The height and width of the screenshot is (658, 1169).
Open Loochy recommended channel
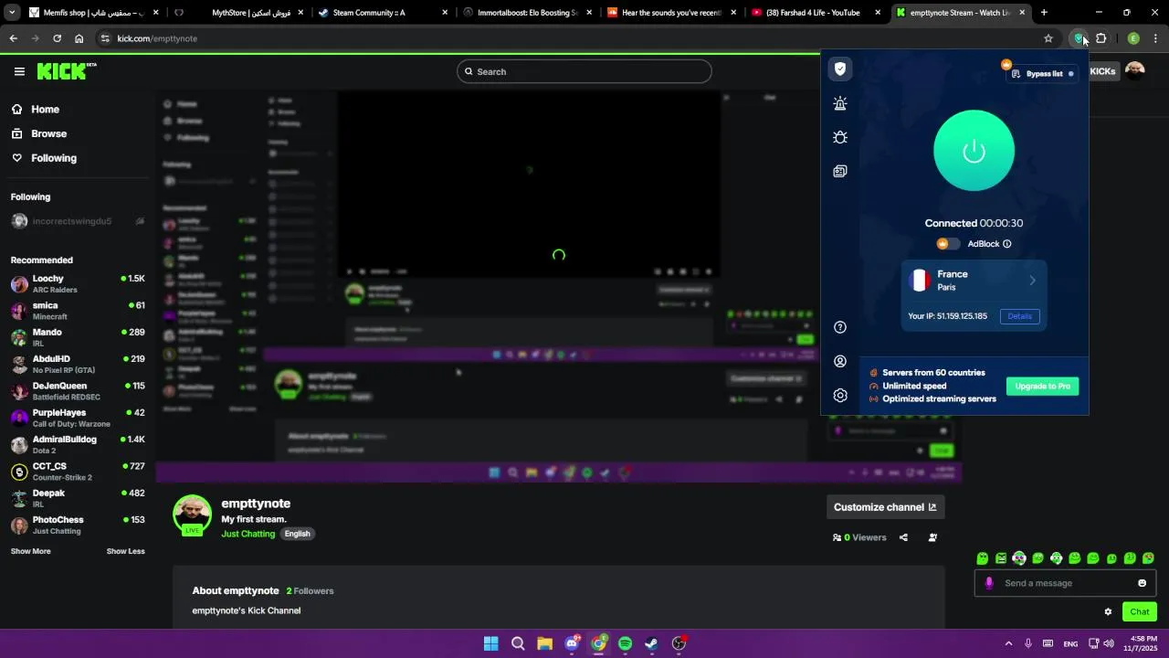pyautogui.click(x=78, y=283)
